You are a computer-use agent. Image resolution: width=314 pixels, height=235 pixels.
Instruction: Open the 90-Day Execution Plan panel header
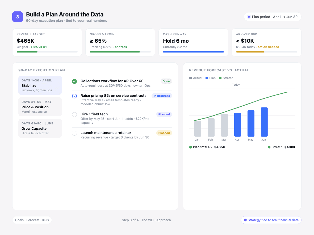click(41, 70)
